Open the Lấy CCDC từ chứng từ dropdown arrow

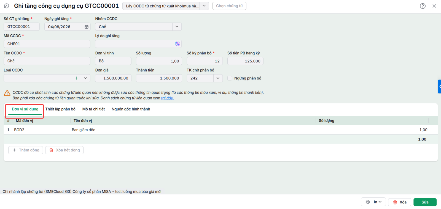point(204,6)
